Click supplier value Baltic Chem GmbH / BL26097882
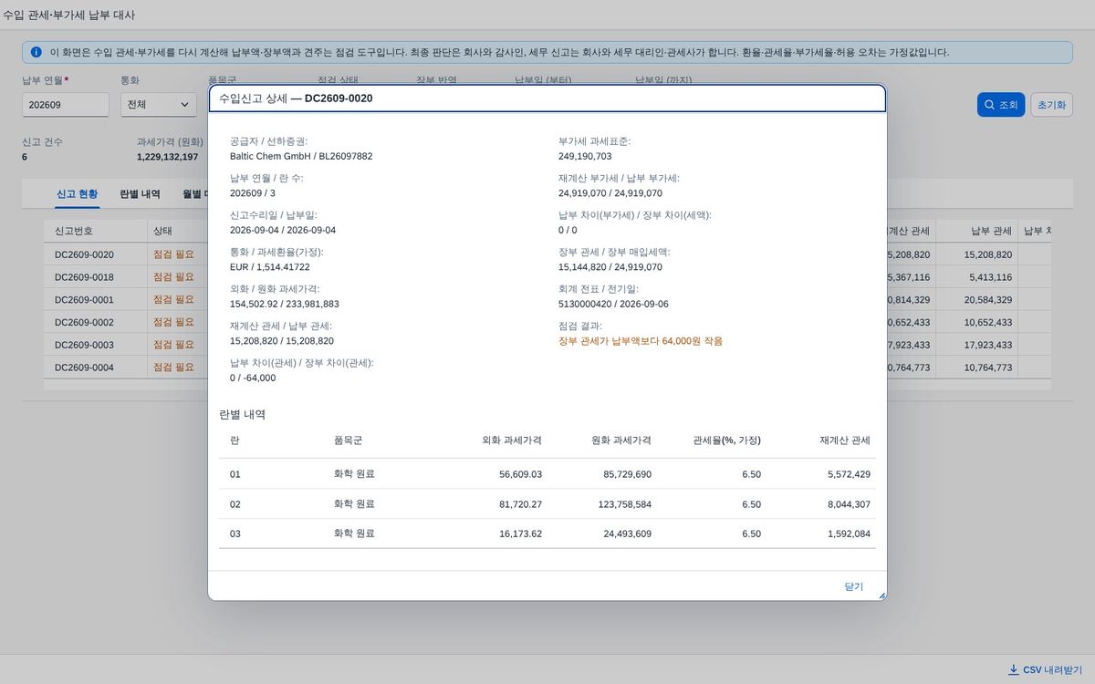1095x684 pixels. coord(301,156)
